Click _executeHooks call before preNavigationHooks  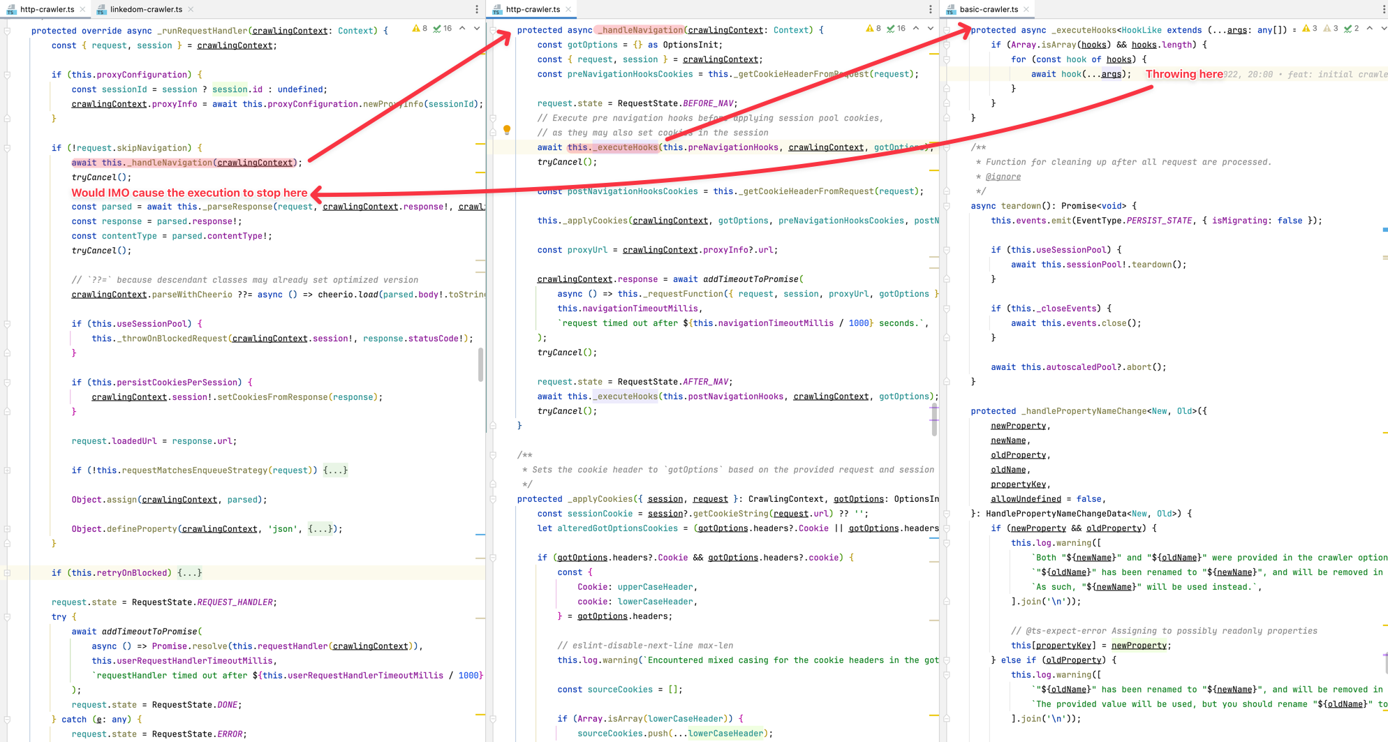coord(626,147)
